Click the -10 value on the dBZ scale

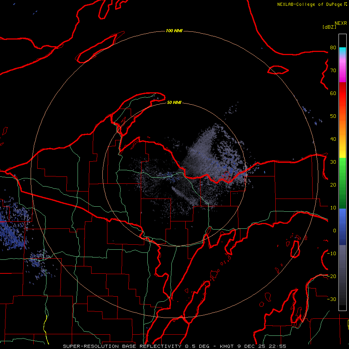click(332, 254)
